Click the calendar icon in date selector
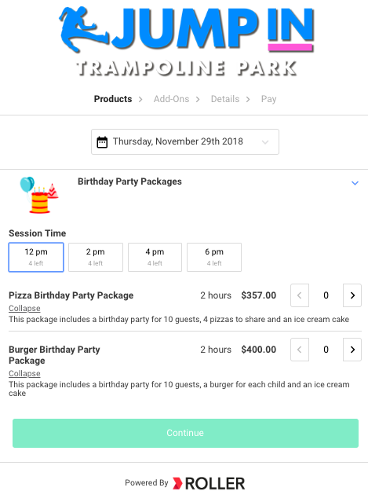Viewport: 368px width, 502px height. click(102, 142)
